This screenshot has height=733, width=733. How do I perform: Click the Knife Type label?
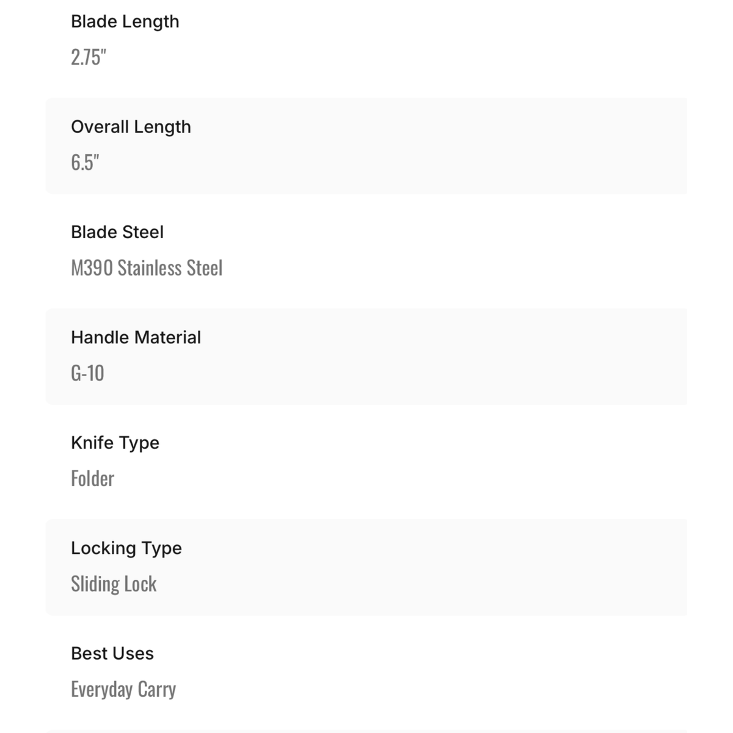tap(115, 443)
